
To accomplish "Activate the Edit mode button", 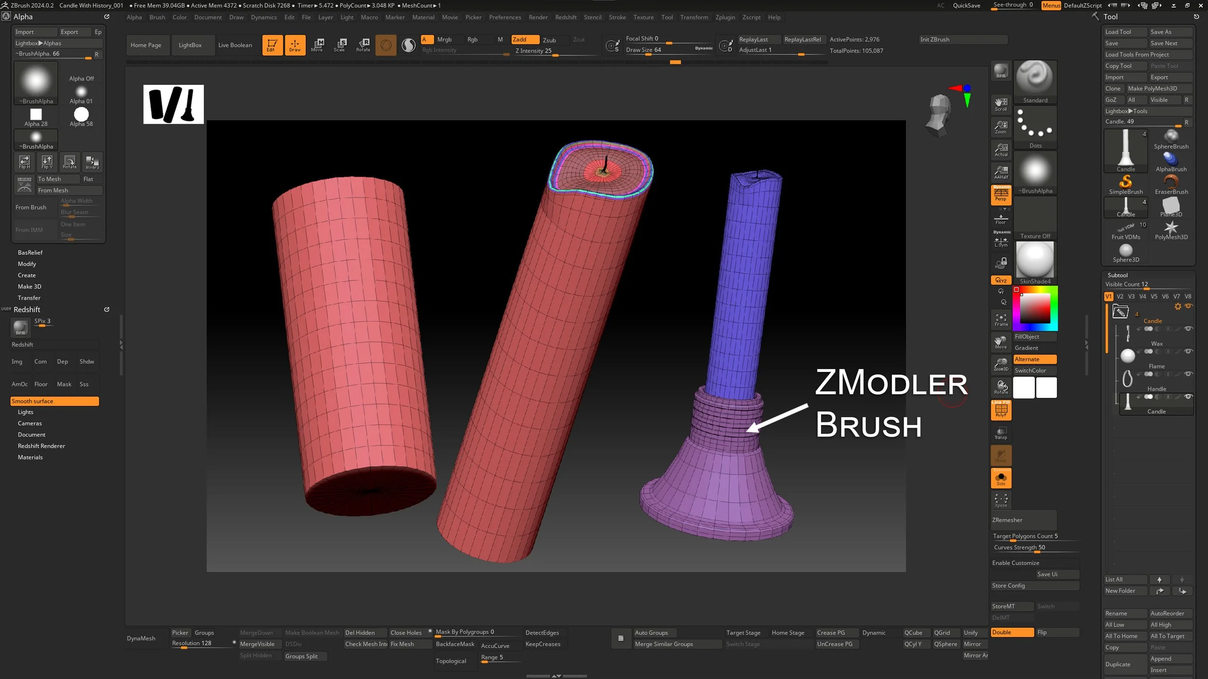I will click(272, 45).
